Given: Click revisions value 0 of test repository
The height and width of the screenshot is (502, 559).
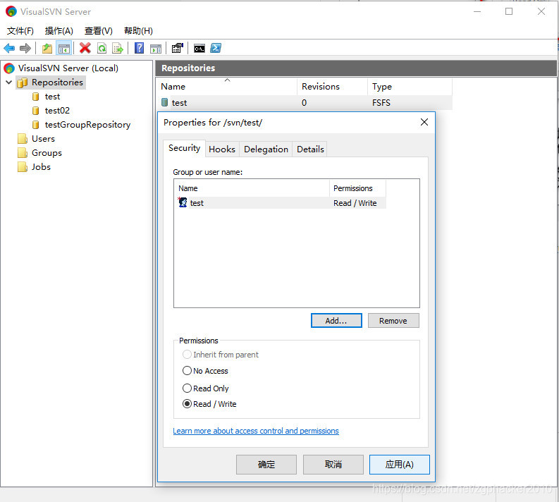Looking at the screenshot, I should pos(304,103).
